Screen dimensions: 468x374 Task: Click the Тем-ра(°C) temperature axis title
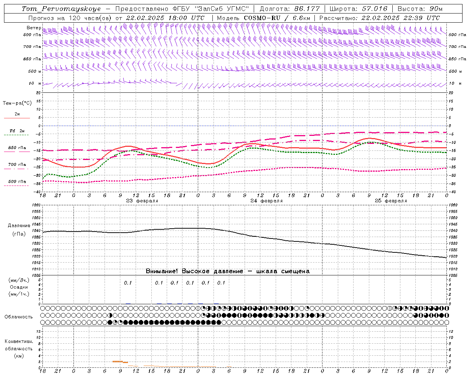[17, 103]
